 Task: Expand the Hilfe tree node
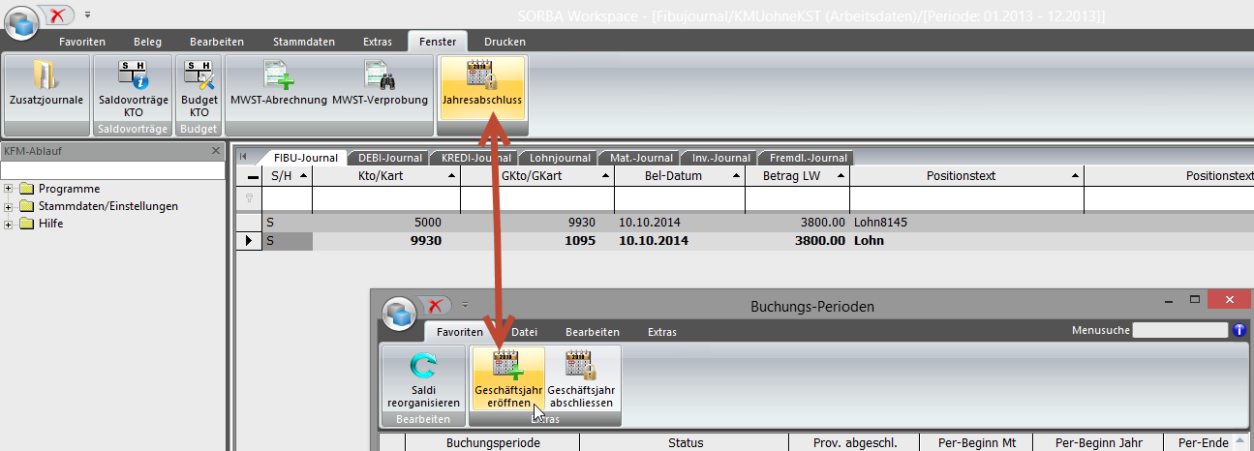[9, 224]
